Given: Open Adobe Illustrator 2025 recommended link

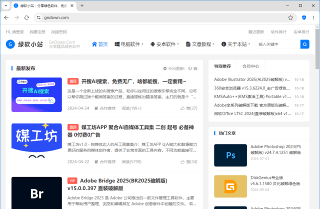Looking at the screenshot, I should click(x=252, y=79).
